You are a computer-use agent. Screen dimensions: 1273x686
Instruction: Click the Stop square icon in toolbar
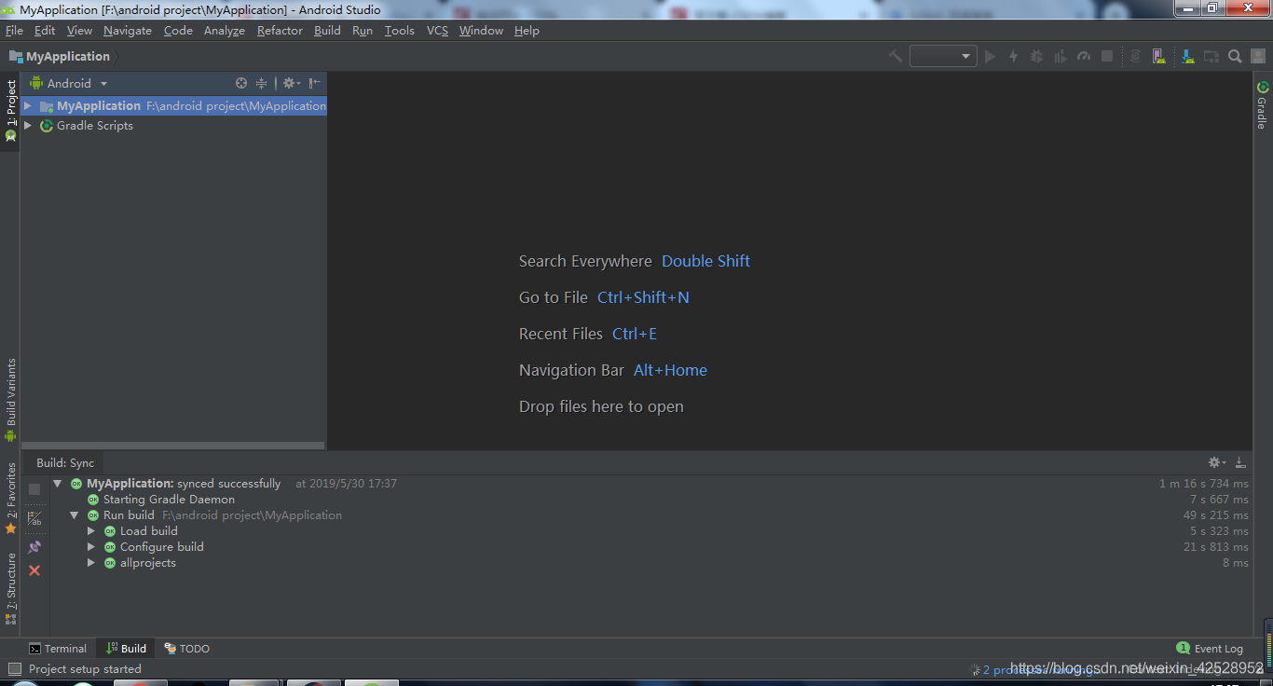pyautogui.click(x=1107, y=56)
